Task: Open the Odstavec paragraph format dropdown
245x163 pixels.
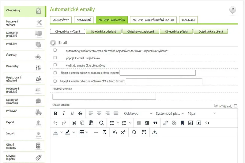Action: click(x=138, y=114)
